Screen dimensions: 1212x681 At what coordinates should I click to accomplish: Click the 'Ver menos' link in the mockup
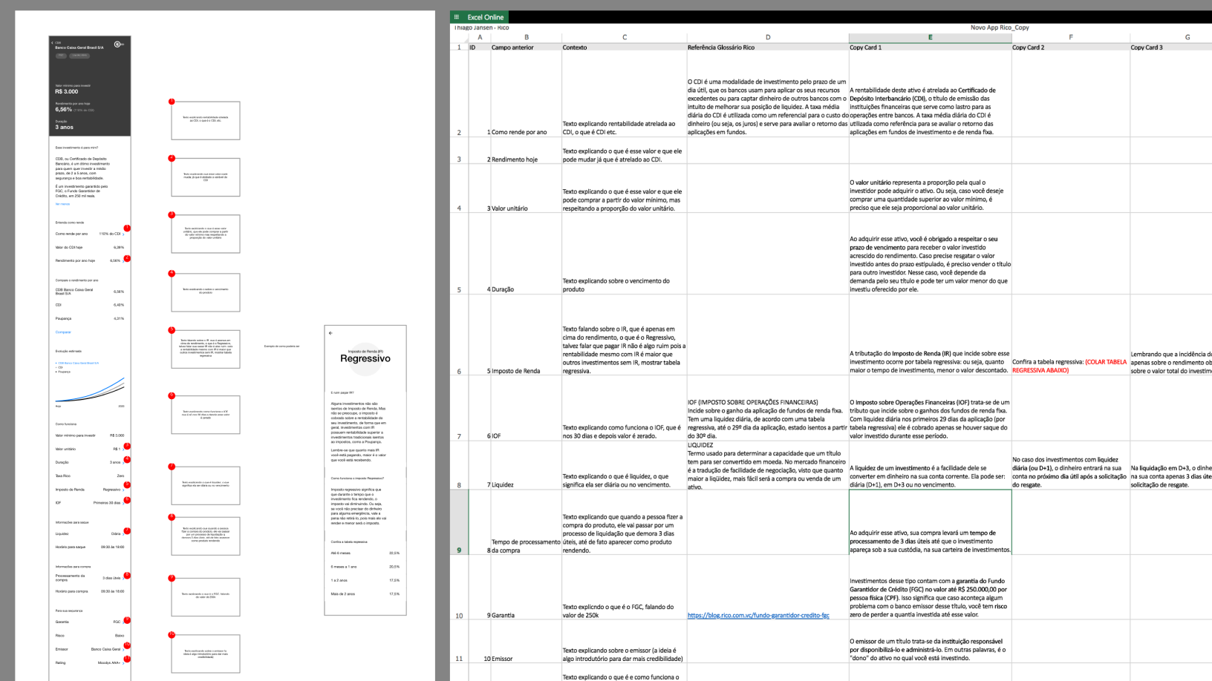pyautogui.click(x=62, y=204)
